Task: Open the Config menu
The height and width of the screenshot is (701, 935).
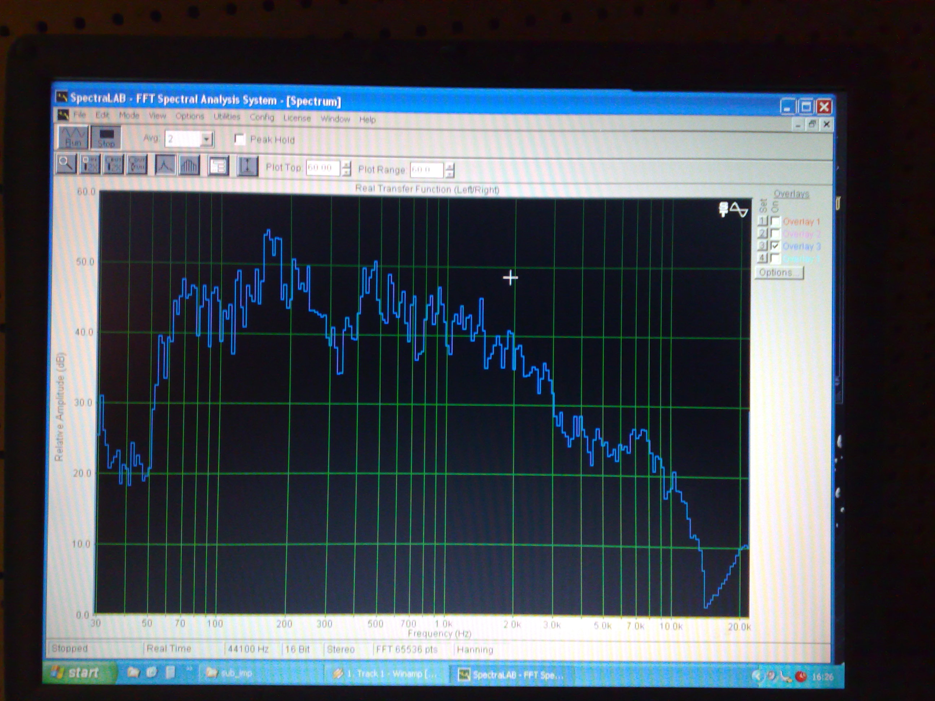Action: tap(262, 117)
